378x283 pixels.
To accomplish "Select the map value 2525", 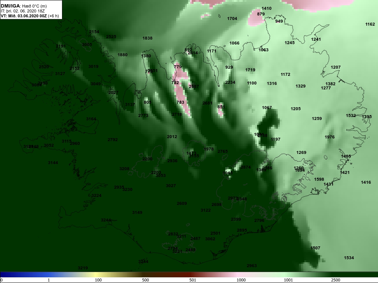I will [111, 37].
